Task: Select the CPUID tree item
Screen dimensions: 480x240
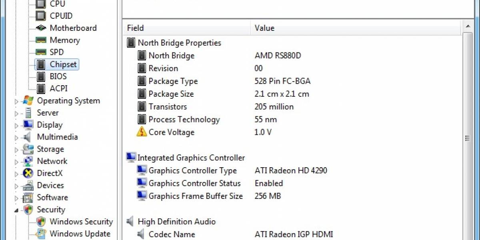Action: tap(61, 16)
